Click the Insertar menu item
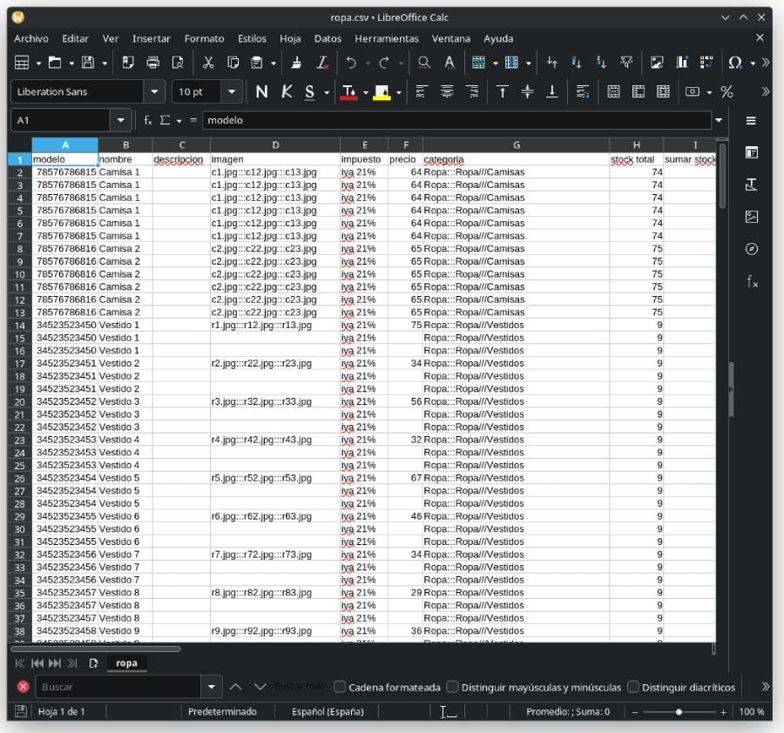 [151, 38]
